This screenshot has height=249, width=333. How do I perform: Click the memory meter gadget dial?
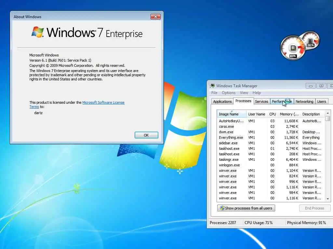click(x=311, y=40)
